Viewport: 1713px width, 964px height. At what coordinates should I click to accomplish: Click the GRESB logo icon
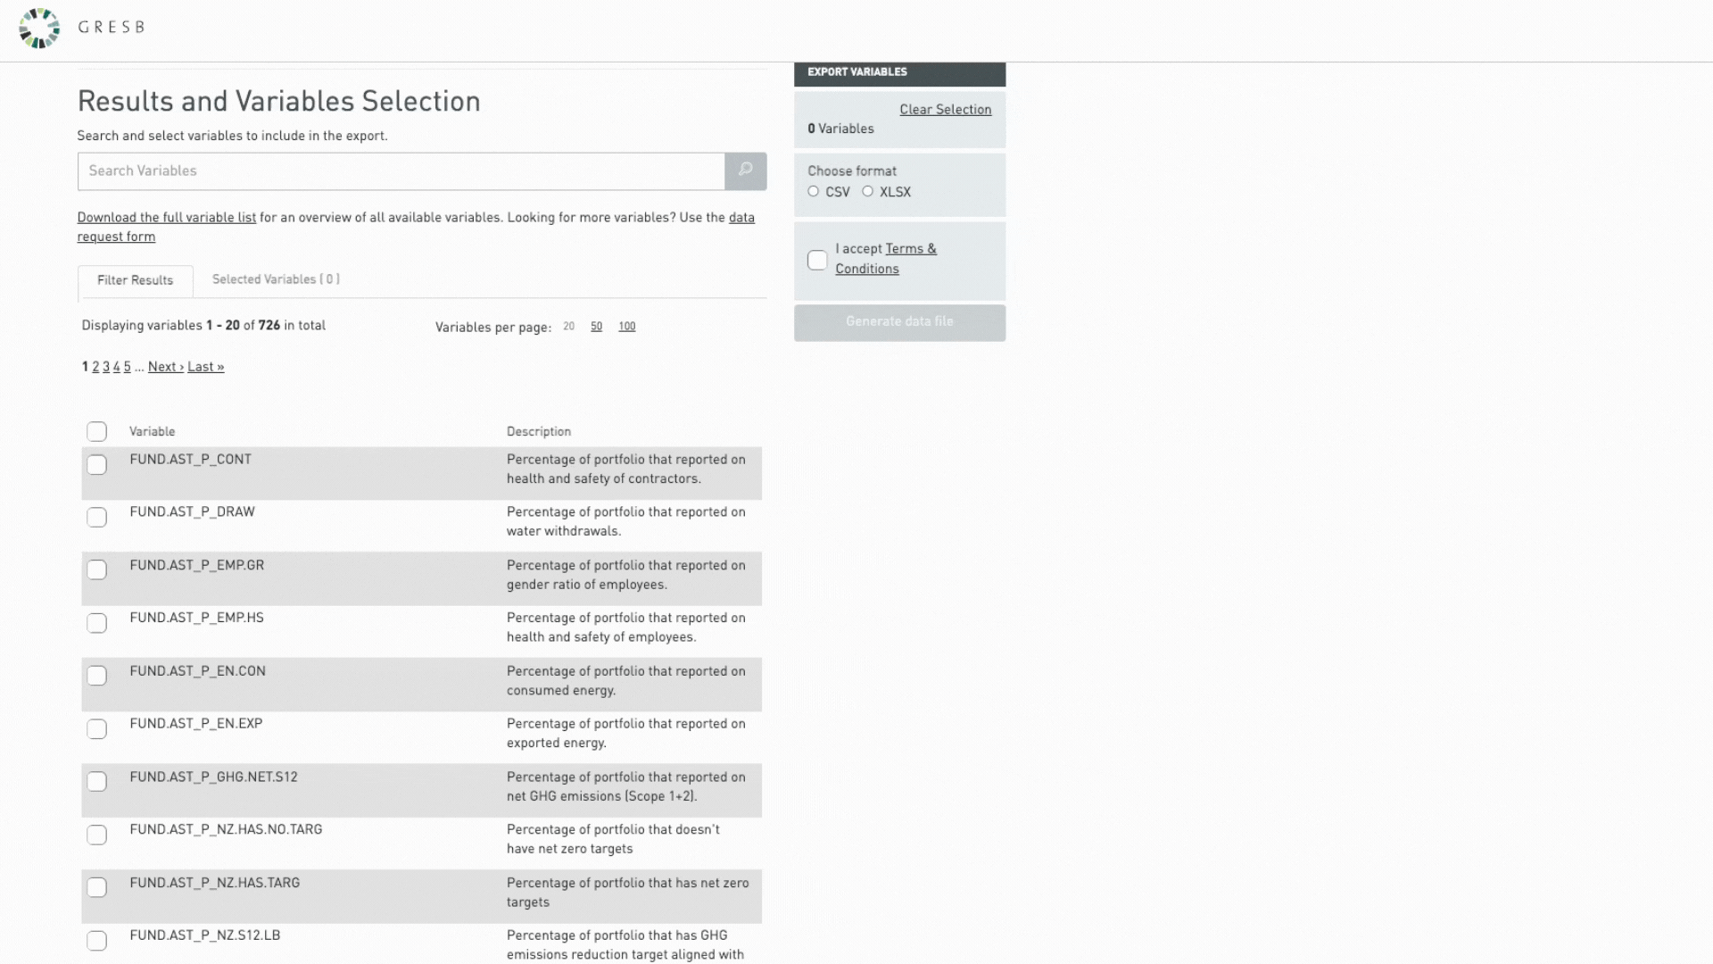(39, 28)
